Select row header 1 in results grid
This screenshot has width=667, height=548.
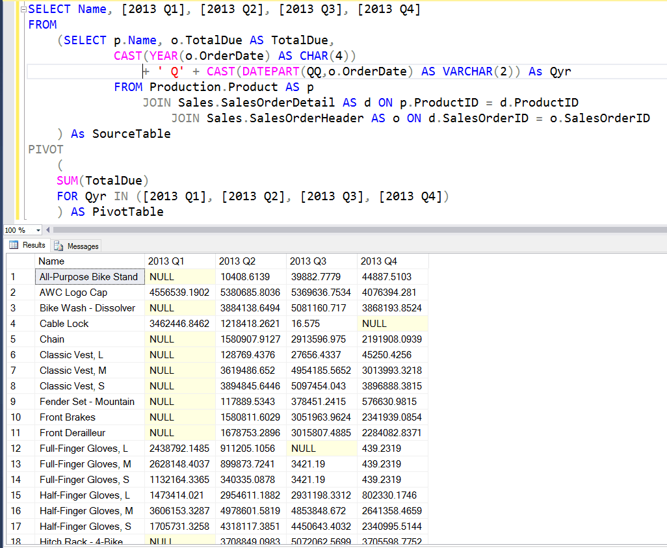point(16,276)
